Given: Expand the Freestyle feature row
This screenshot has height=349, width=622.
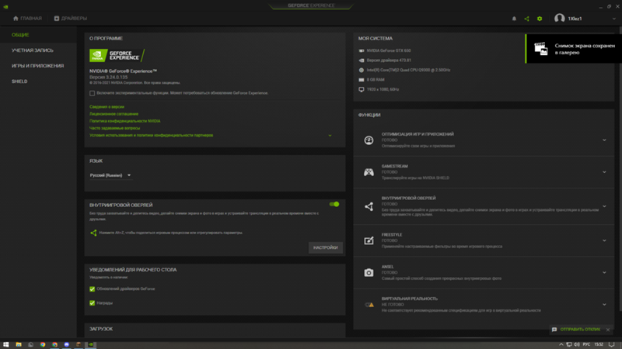Looking at the screenshot, I should click(604, 240).
